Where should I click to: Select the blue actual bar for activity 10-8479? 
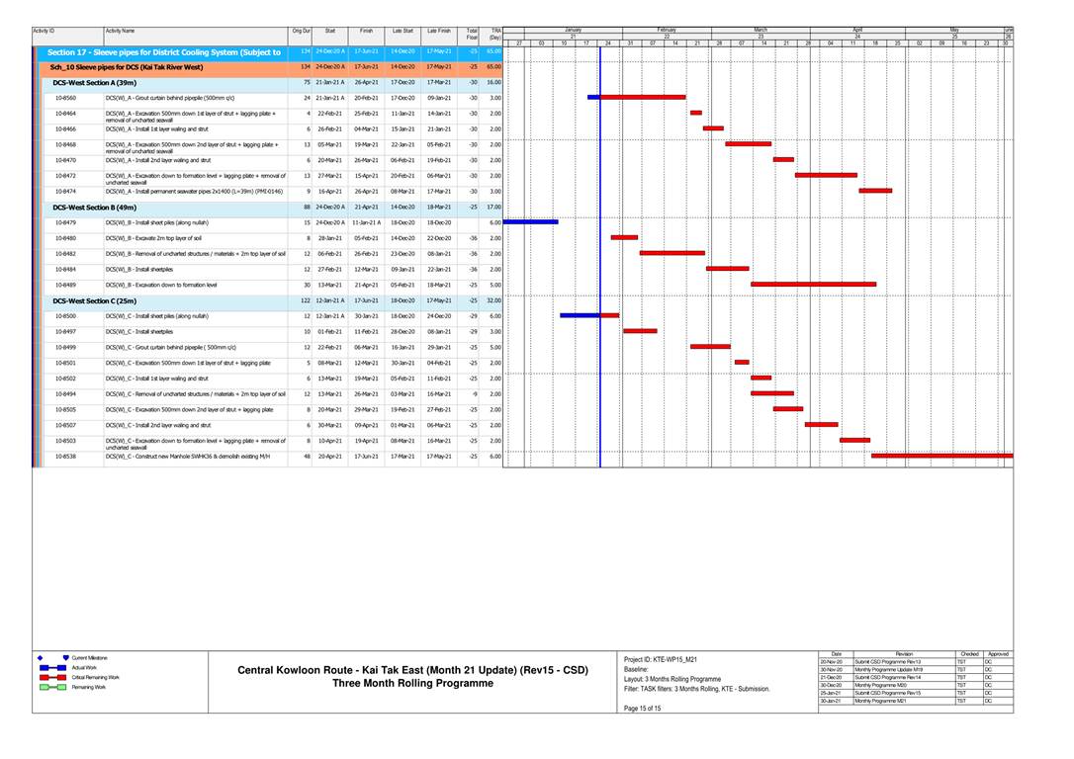coord(530,222)
